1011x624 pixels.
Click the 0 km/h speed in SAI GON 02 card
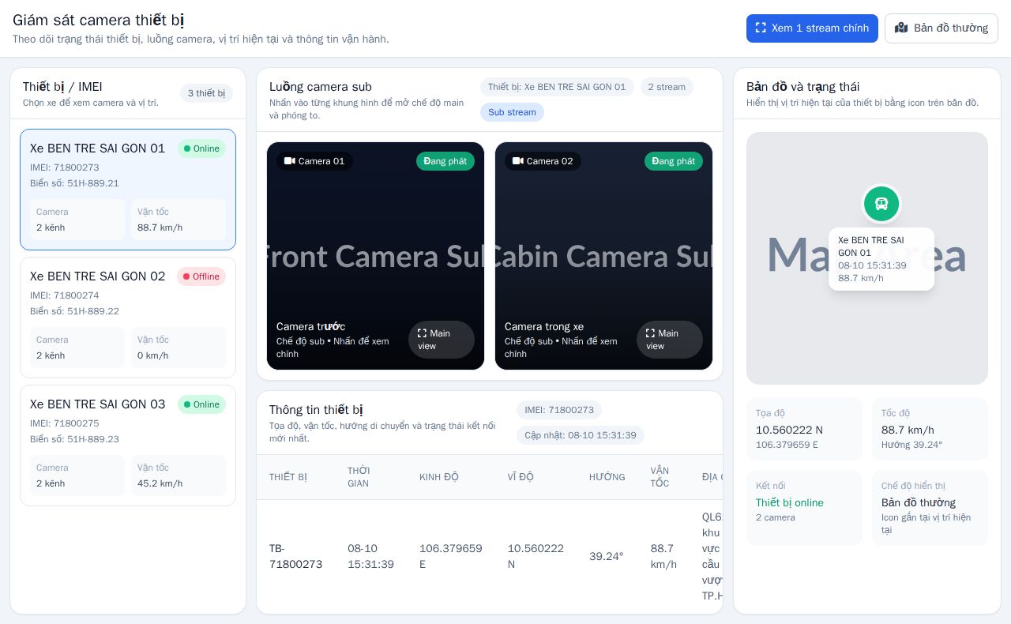coord(153,355)
